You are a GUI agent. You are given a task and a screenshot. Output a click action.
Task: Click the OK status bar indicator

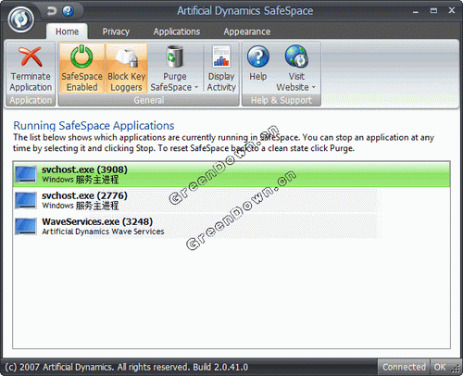pos(440,367)
